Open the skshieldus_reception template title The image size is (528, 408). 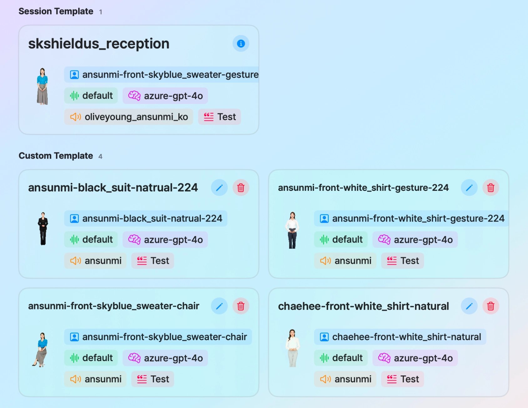[99, 43]
